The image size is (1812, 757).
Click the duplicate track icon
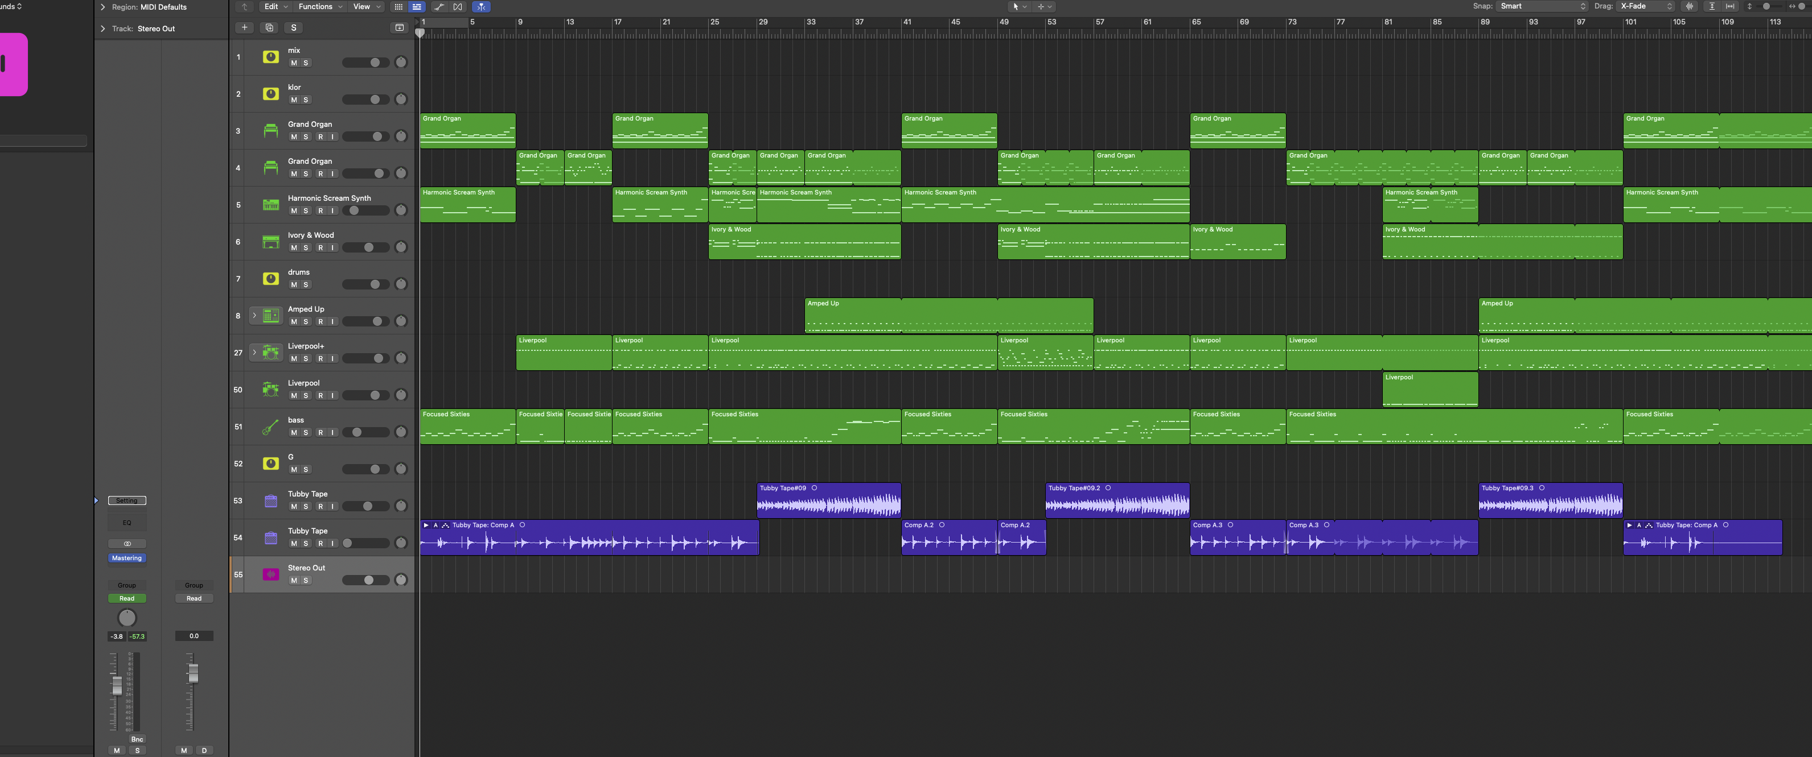click(269, 27)
